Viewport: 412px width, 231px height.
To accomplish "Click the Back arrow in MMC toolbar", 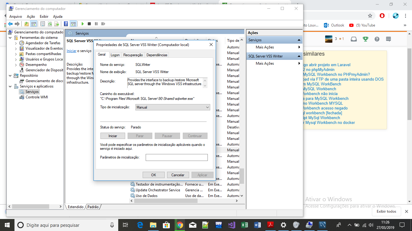I will pos(10,24).
